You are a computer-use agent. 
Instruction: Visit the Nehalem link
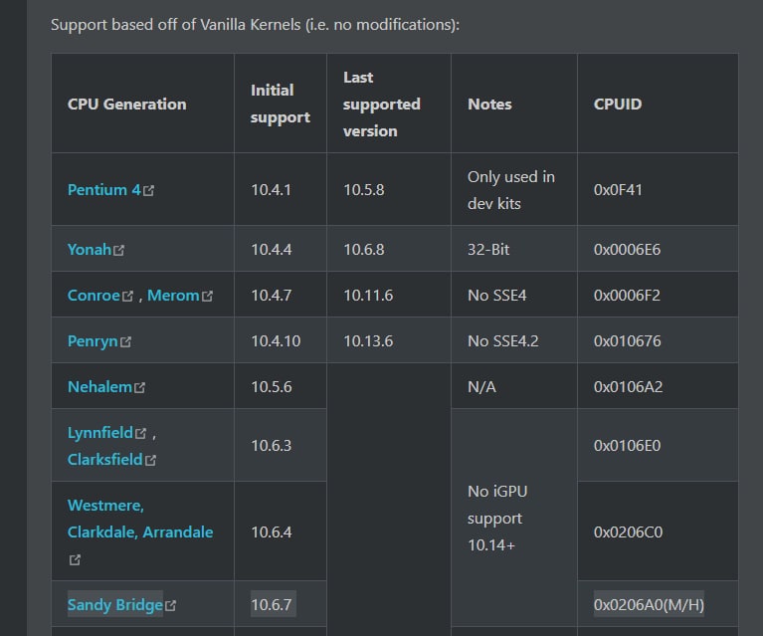pos(99,387)
